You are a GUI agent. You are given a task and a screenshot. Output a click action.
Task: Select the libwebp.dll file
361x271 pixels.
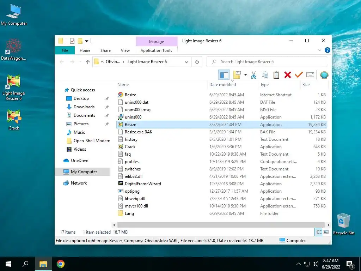pos(222,198)
